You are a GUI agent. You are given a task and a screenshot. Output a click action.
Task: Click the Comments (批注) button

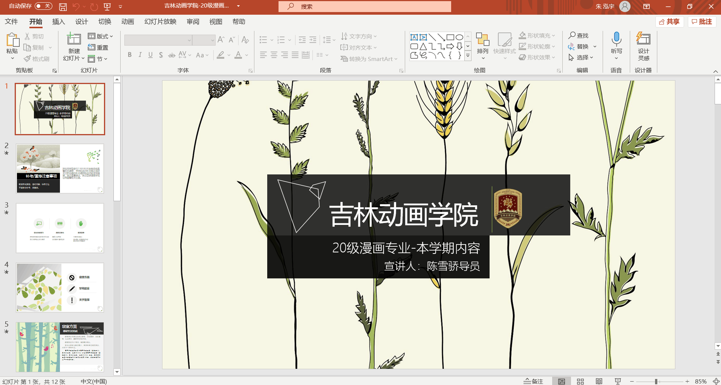click(x=702, y=21)
